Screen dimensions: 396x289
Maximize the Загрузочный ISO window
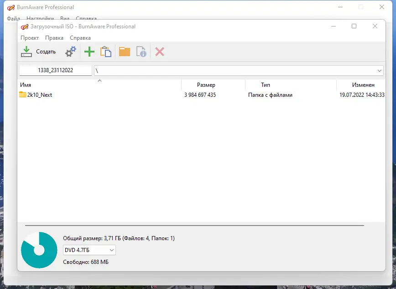point(354,26)
